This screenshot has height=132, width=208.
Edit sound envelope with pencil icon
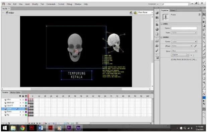click(195, 46)
